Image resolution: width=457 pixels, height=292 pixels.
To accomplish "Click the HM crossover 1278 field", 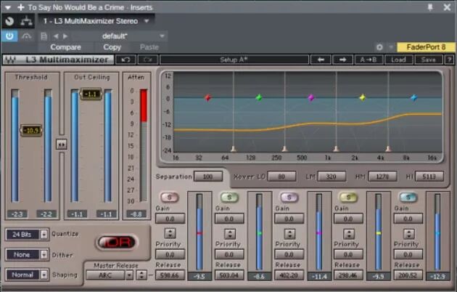I will point(382,177).
